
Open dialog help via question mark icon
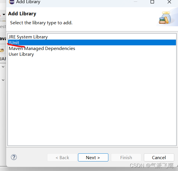tap(14, 157)
